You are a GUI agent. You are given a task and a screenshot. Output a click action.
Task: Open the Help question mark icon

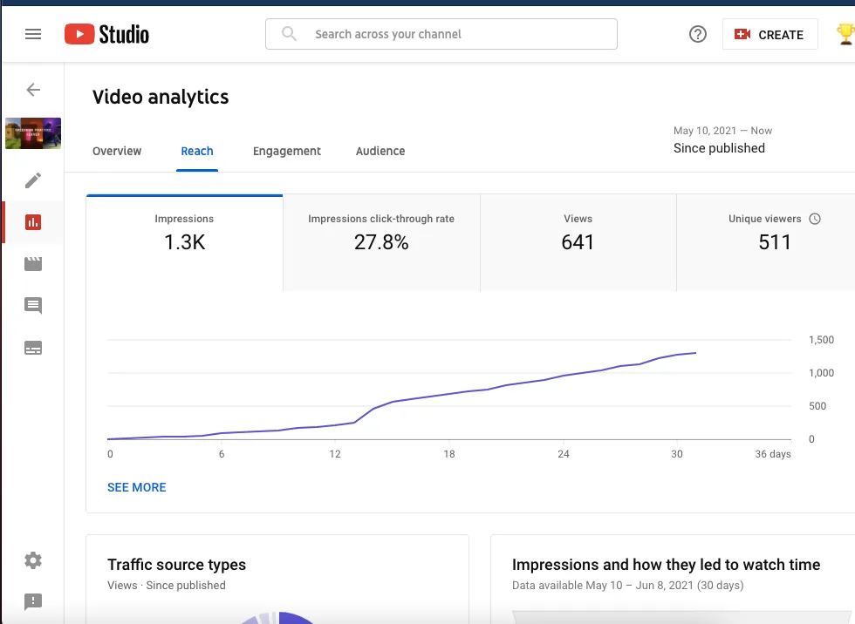click(697, 35)
